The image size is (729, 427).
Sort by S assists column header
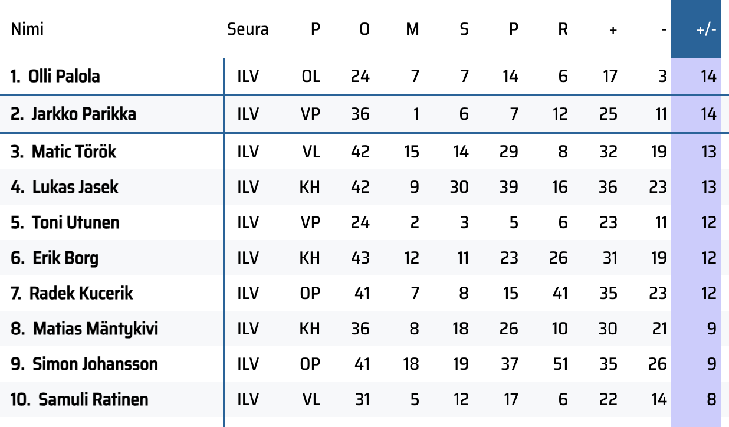click(x=464, y=29)
